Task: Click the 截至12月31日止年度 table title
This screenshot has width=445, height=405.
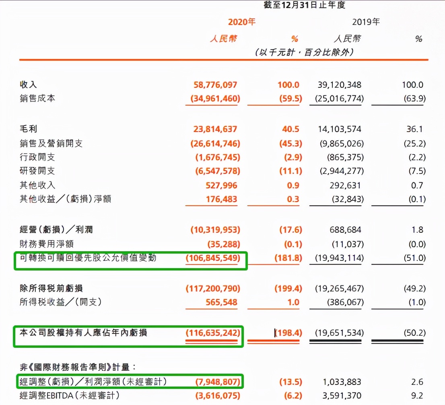Action: coord(305,6)
